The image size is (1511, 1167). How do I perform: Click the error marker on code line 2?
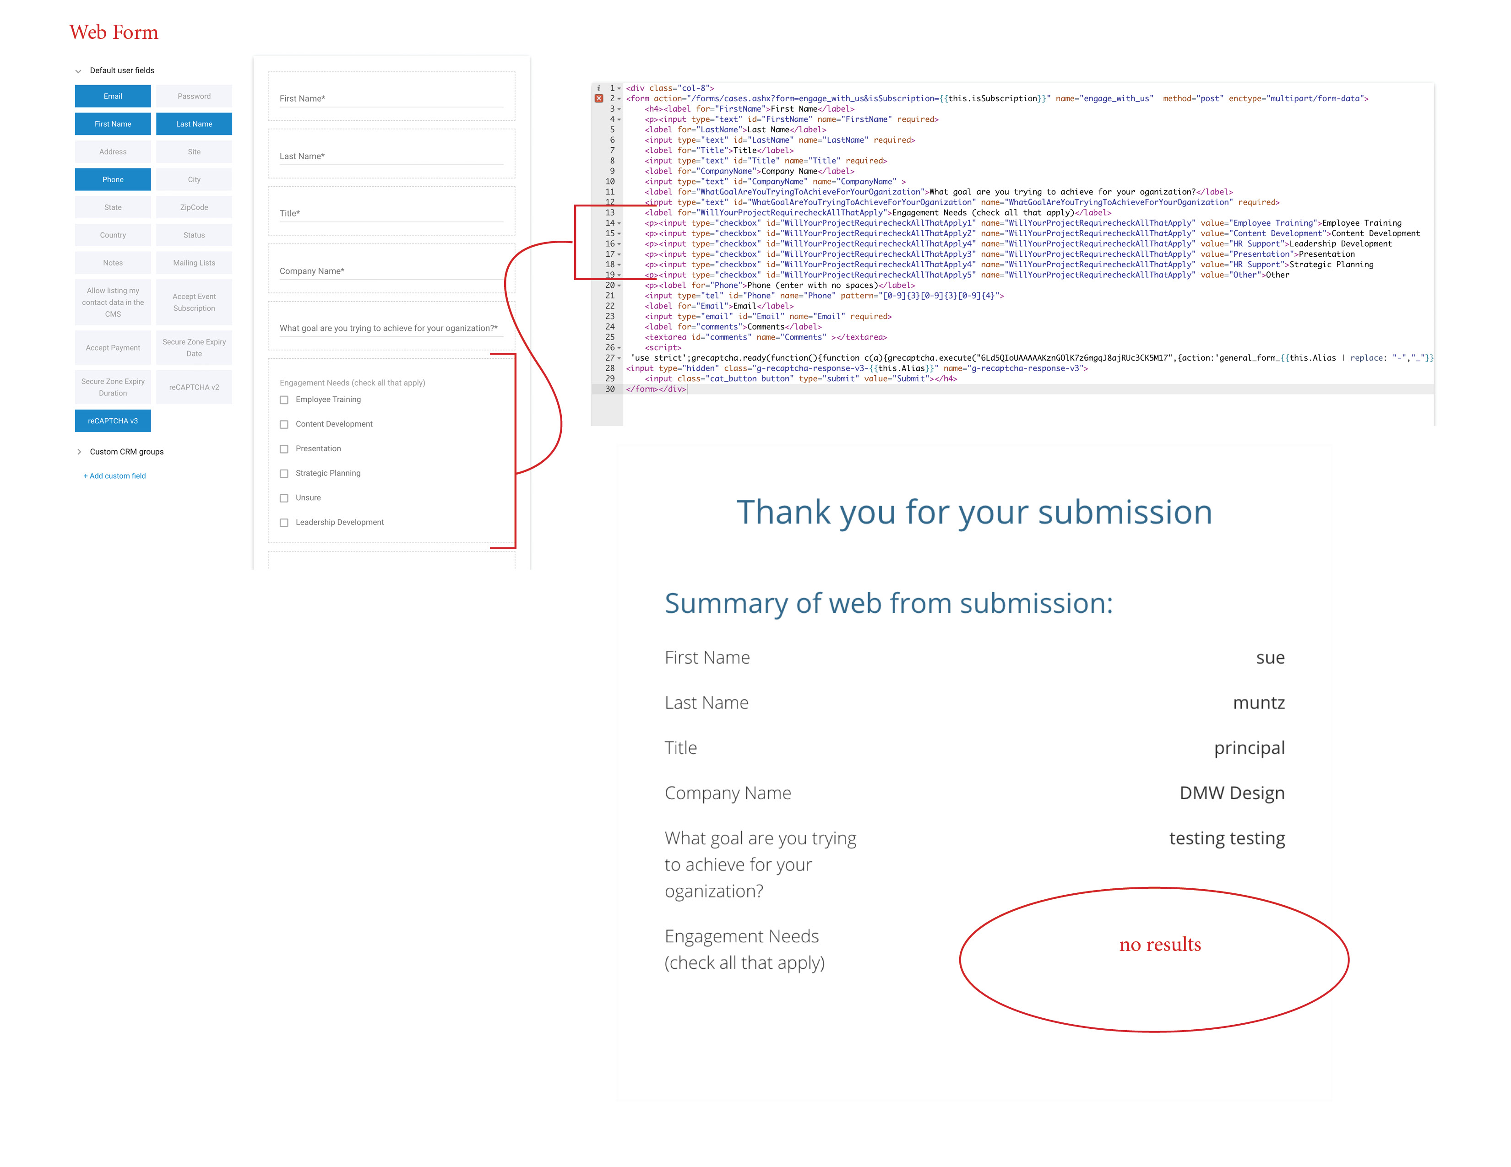click(x=598, y=98)
